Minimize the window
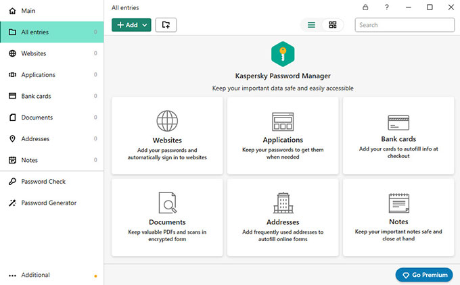The image size is (460, 285). pyautogui.click(x=409, y=7)
